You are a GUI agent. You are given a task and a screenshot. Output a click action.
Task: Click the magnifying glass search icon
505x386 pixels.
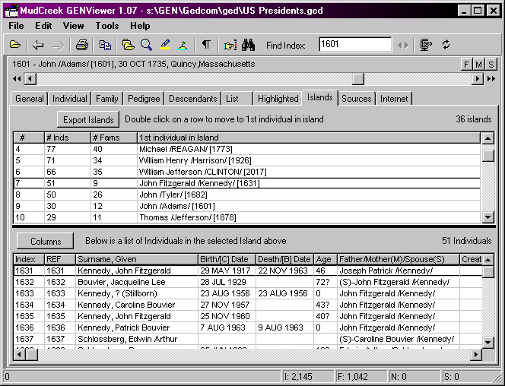pyautogui.click(x=146, y=45)
